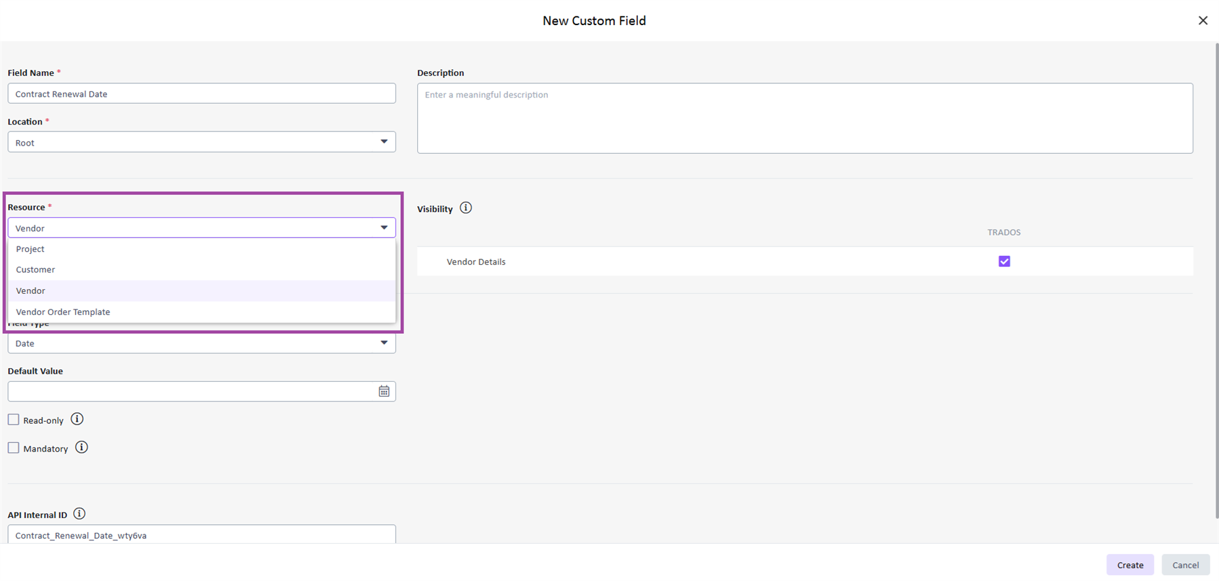
Task: Click into the Description text area
Action: click(x=805, y=119)
